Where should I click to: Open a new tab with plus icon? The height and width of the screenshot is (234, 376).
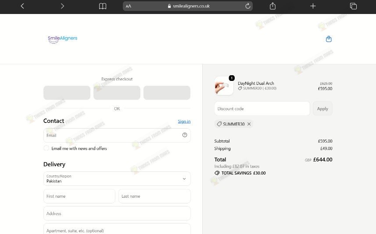click(313, 6)
